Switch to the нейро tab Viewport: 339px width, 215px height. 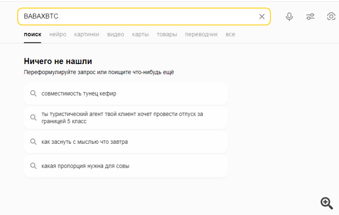click(x=58, y=34)
